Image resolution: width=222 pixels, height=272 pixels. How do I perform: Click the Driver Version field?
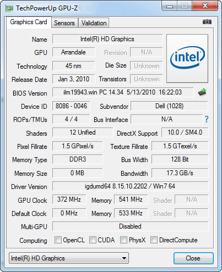pyautogui.click(x=131, y=186)
